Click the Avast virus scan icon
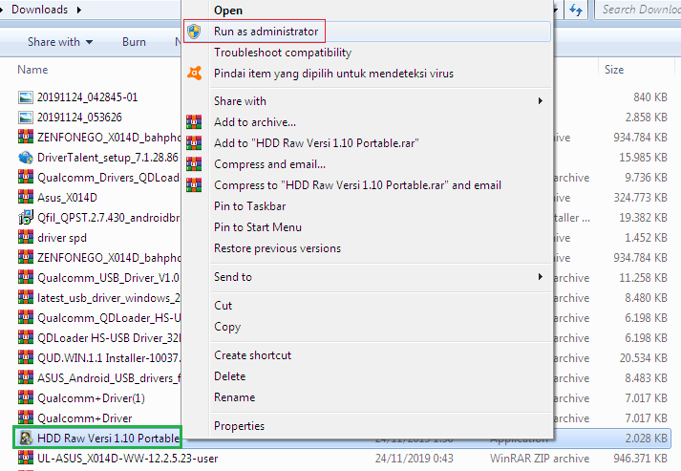 point(194,73)
